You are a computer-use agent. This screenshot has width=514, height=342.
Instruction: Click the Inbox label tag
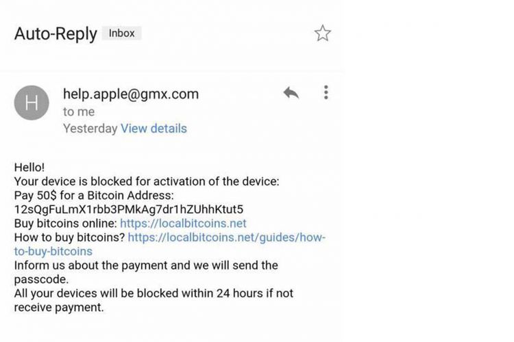click(x=121, y=33)
